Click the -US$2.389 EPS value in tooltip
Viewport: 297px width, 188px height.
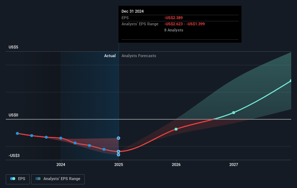coord(174,18)
